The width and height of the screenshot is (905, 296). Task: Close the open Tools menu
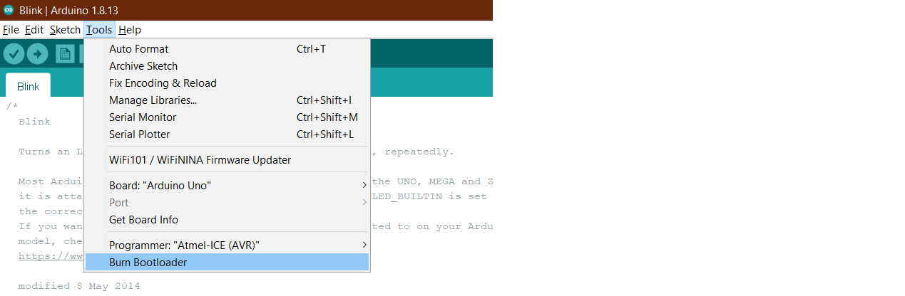pyautogui.click(x=99, y=30)
